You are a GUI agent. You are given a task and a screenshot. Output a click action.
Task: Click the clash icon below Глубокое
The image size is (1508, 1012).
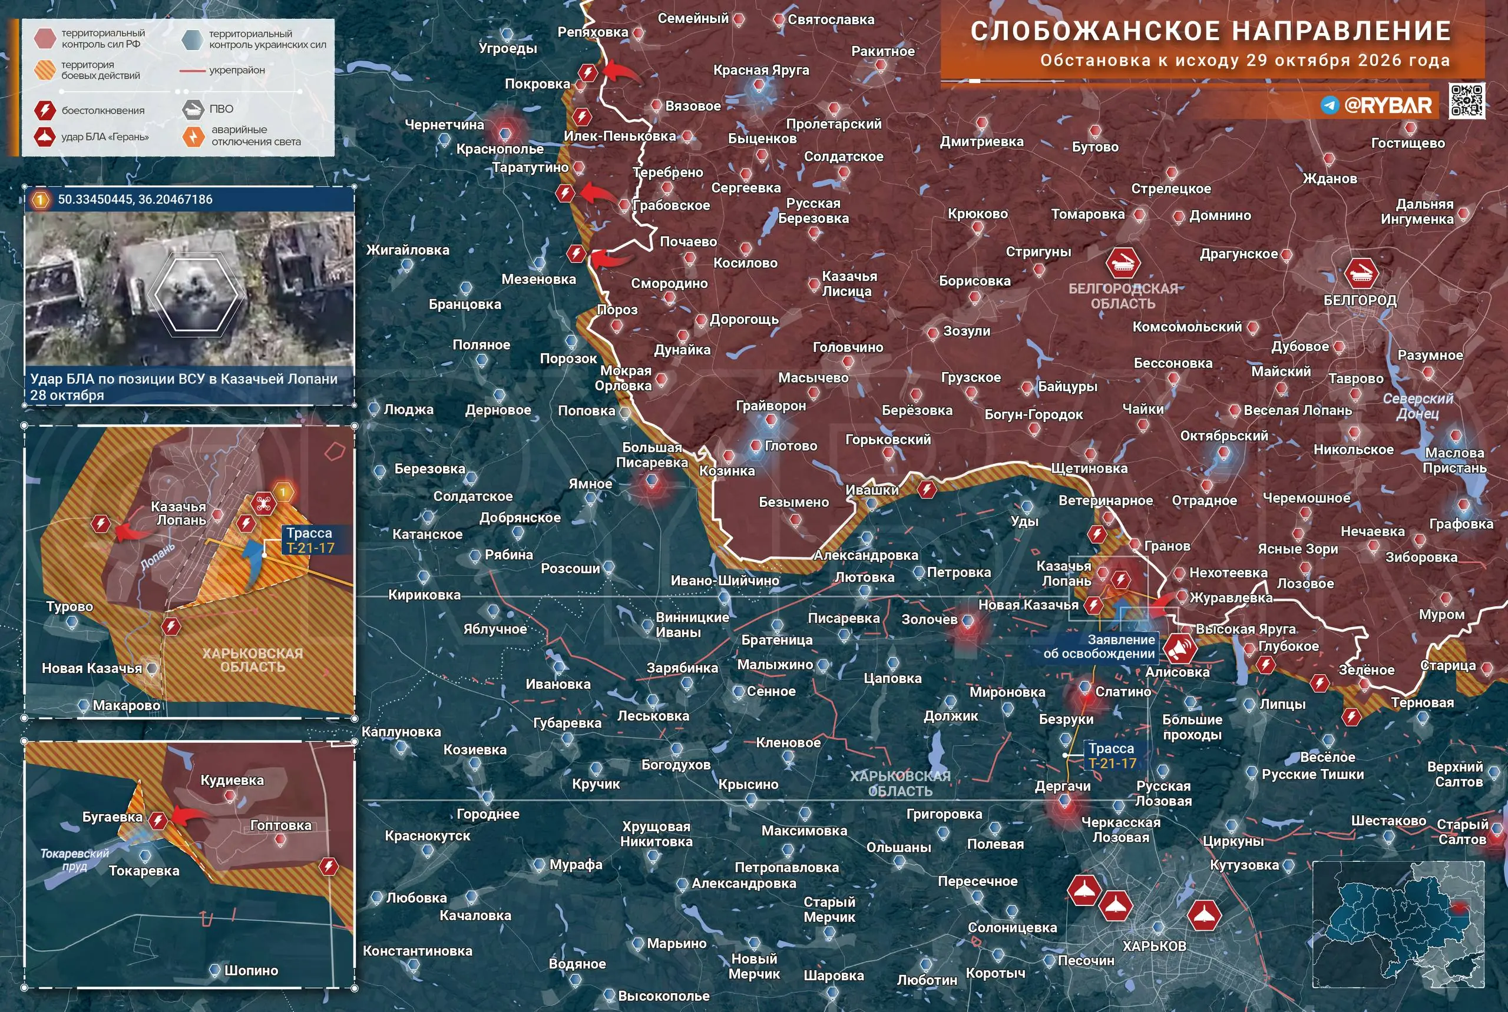[1265, 663]
